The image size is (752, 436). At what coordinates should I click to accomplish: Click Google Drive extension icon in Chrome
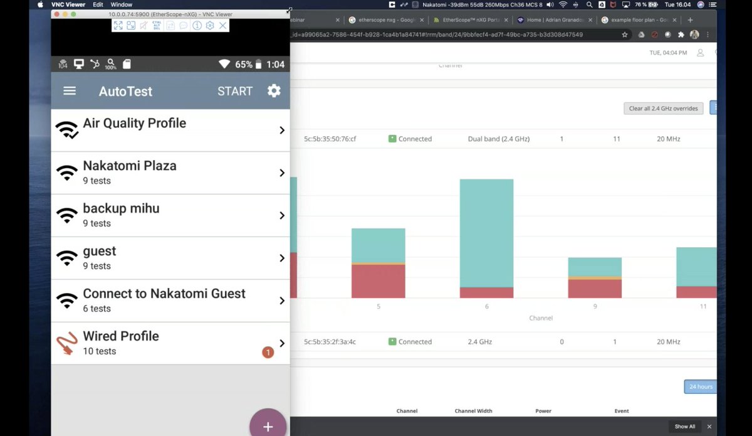tap(641, 35)
